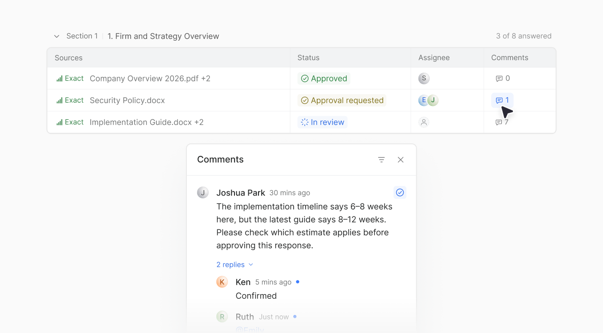Assign someone via the empty assignee icon
Screen dimensions: 603x333
tap(424, 122)
